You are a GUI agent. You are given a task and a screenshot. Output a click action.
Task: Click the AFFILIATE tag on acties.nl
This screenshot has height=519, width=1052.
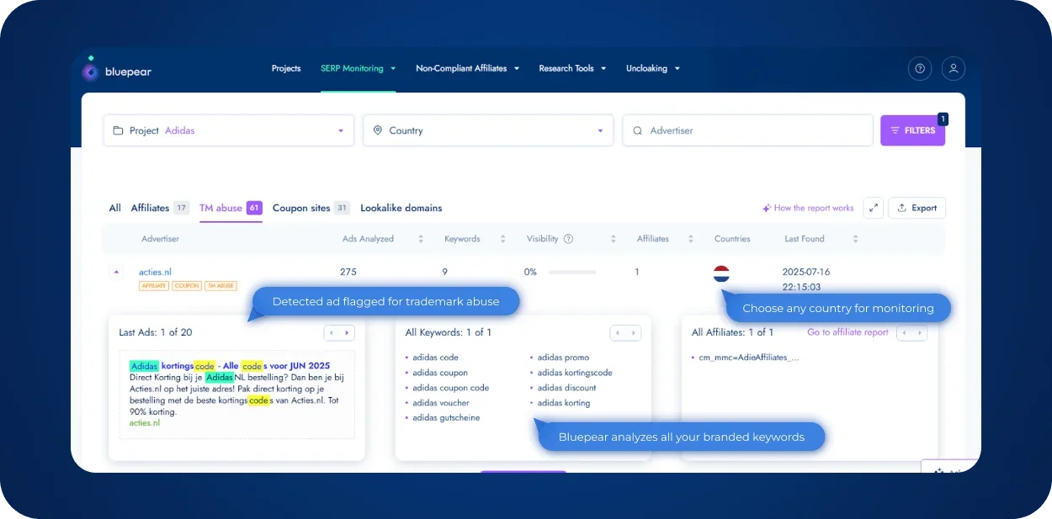pyautogui.click(x=153, y=286)
